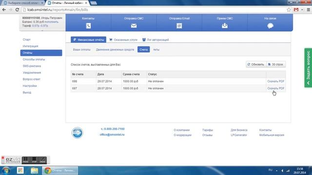The image size is (312, 175).
Task: Click Выход to log out
Action: pos(27,92)
